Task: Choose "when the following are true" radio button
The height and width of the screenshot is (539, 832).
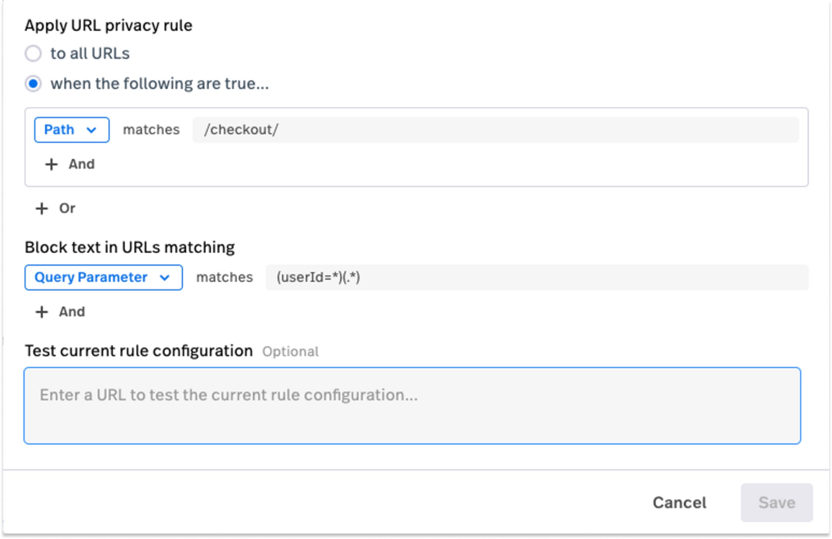Action: coord(33,84)
